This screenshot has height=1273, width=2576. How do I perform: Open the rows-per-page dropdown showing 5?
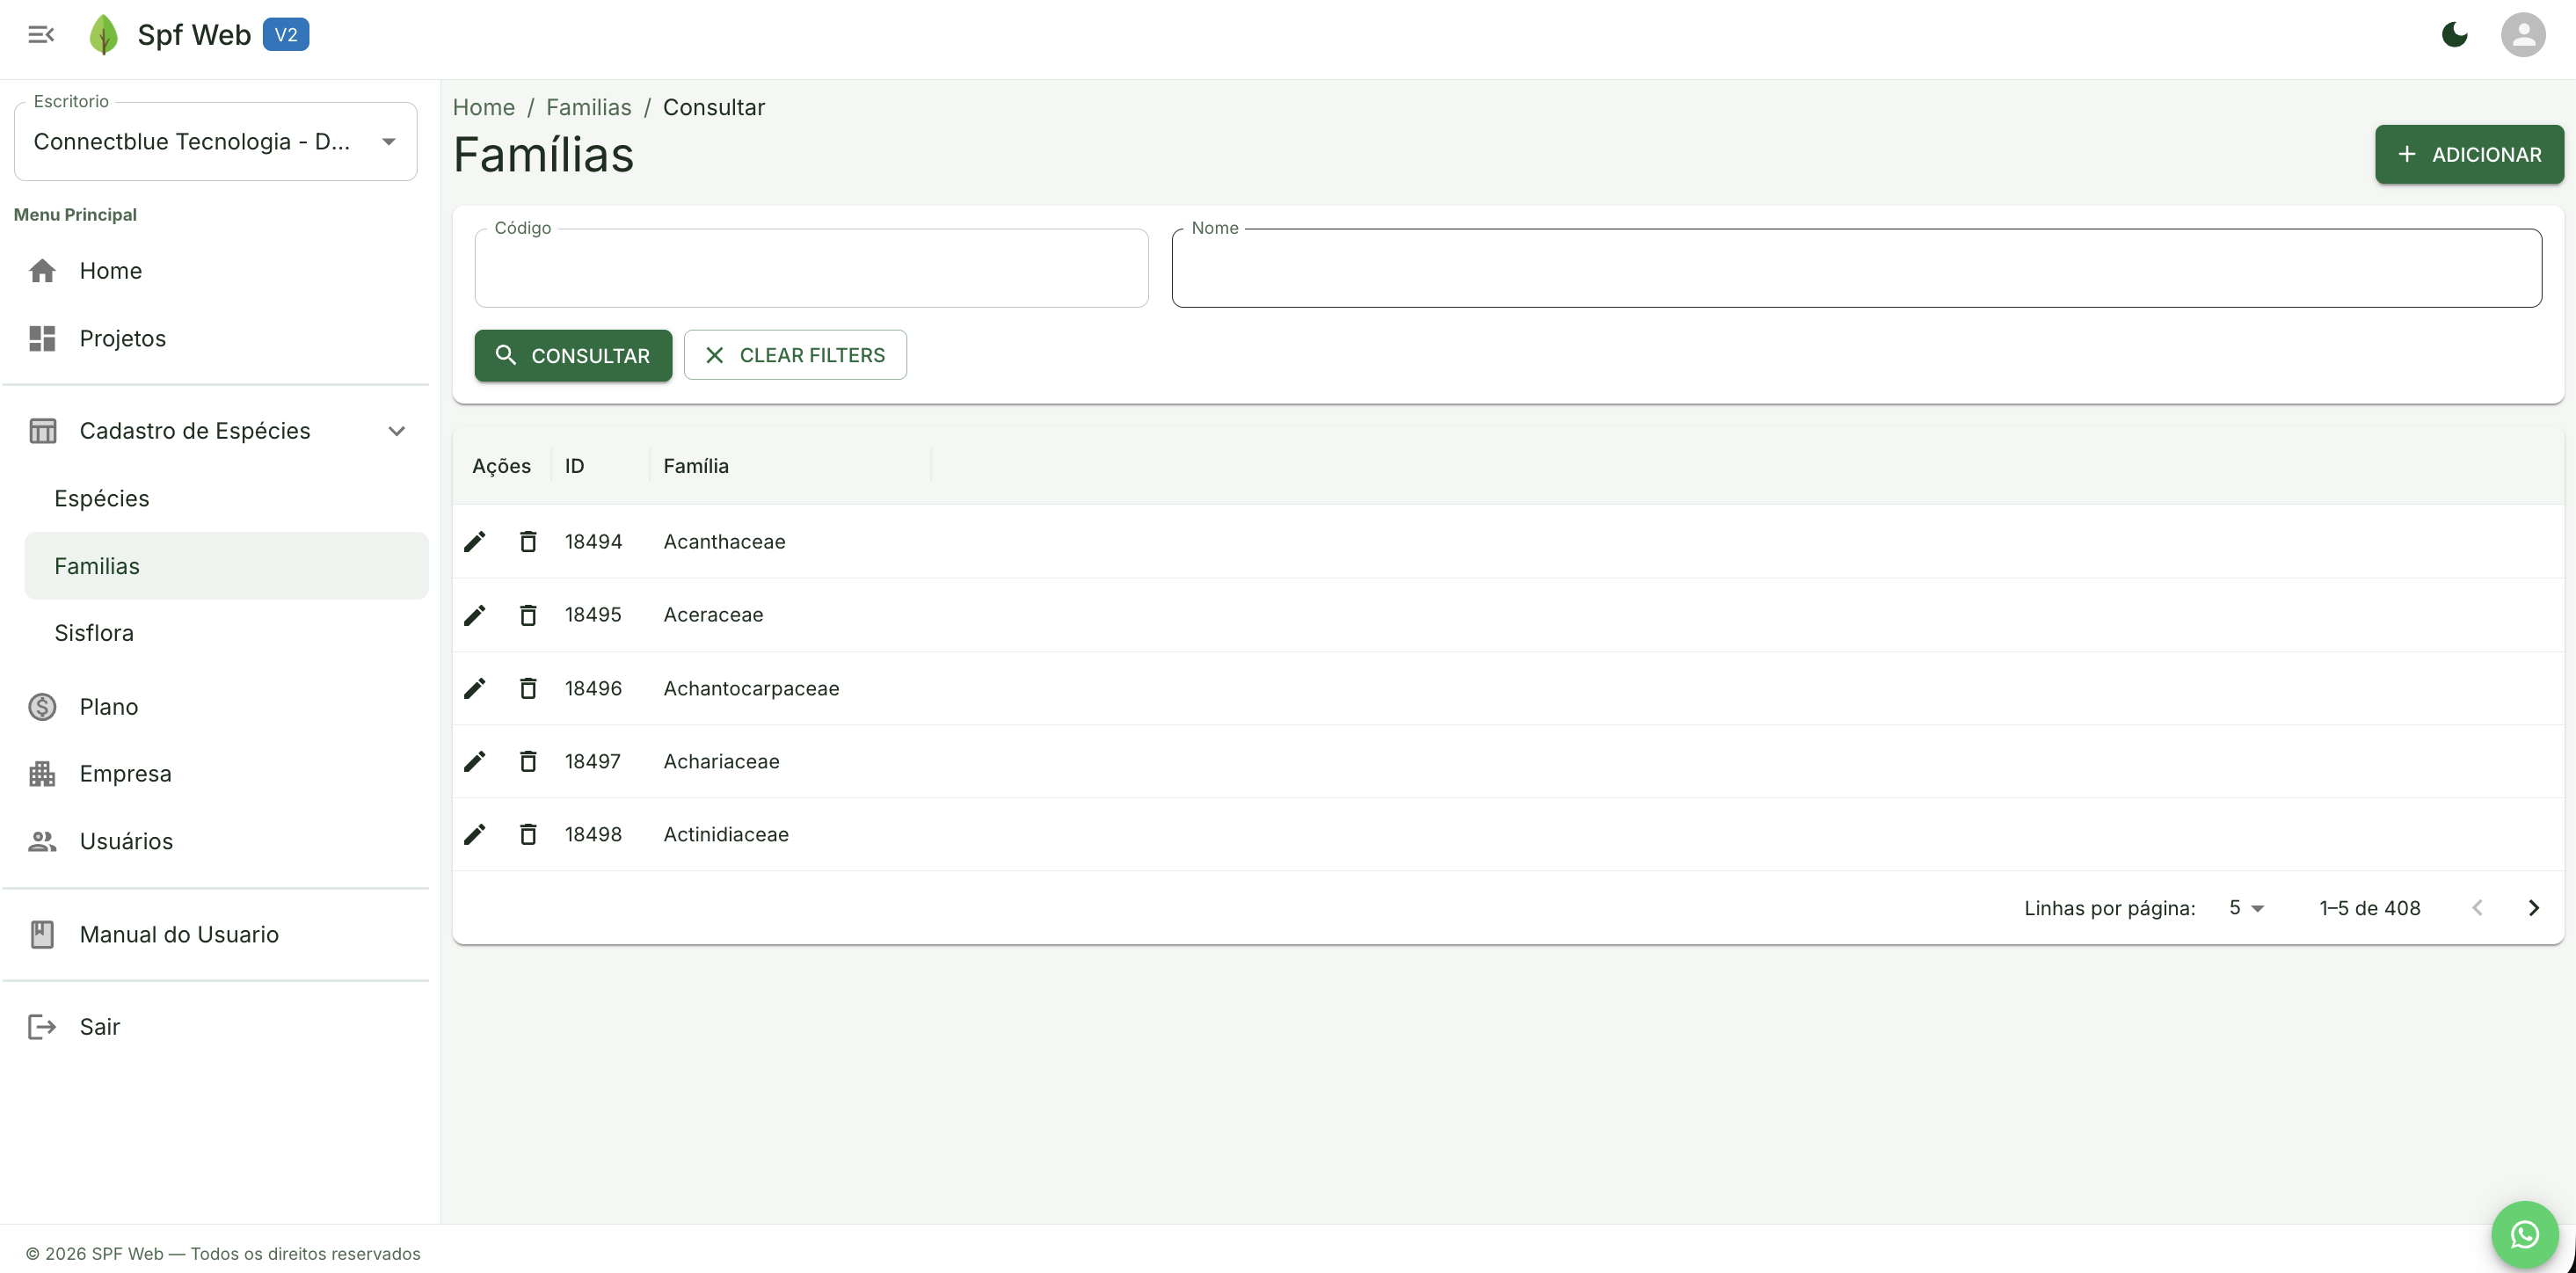2246,908
